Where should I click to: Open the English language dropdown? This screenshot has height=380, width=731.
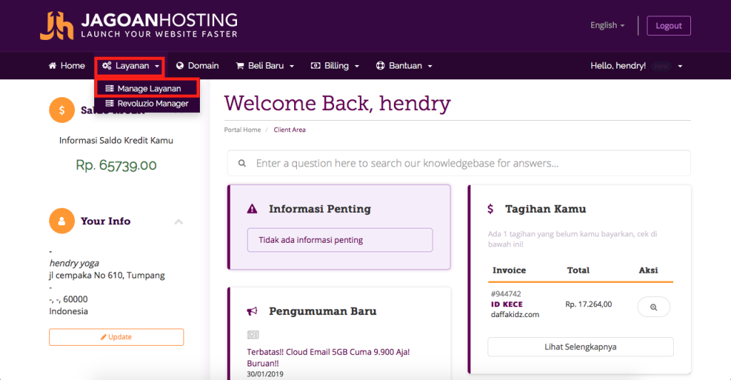[x=607, y=25]
